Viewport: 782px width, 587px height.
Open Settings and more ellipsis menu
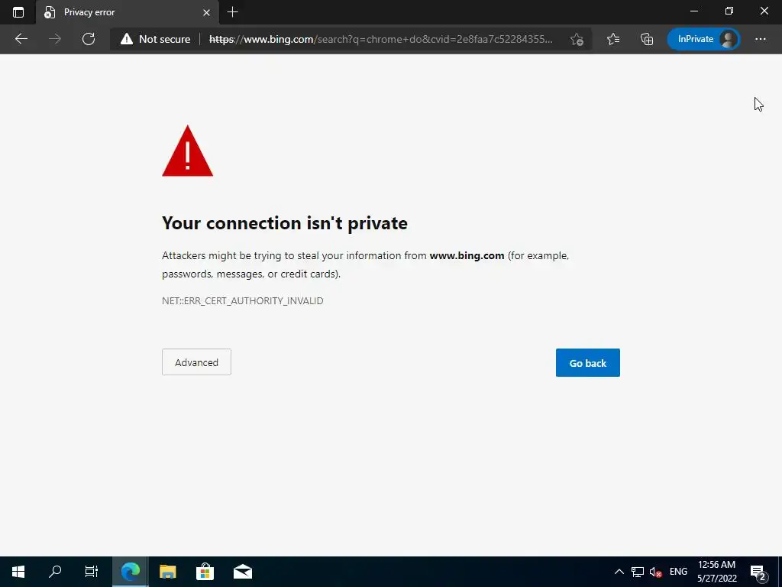(x=760, y=39)
